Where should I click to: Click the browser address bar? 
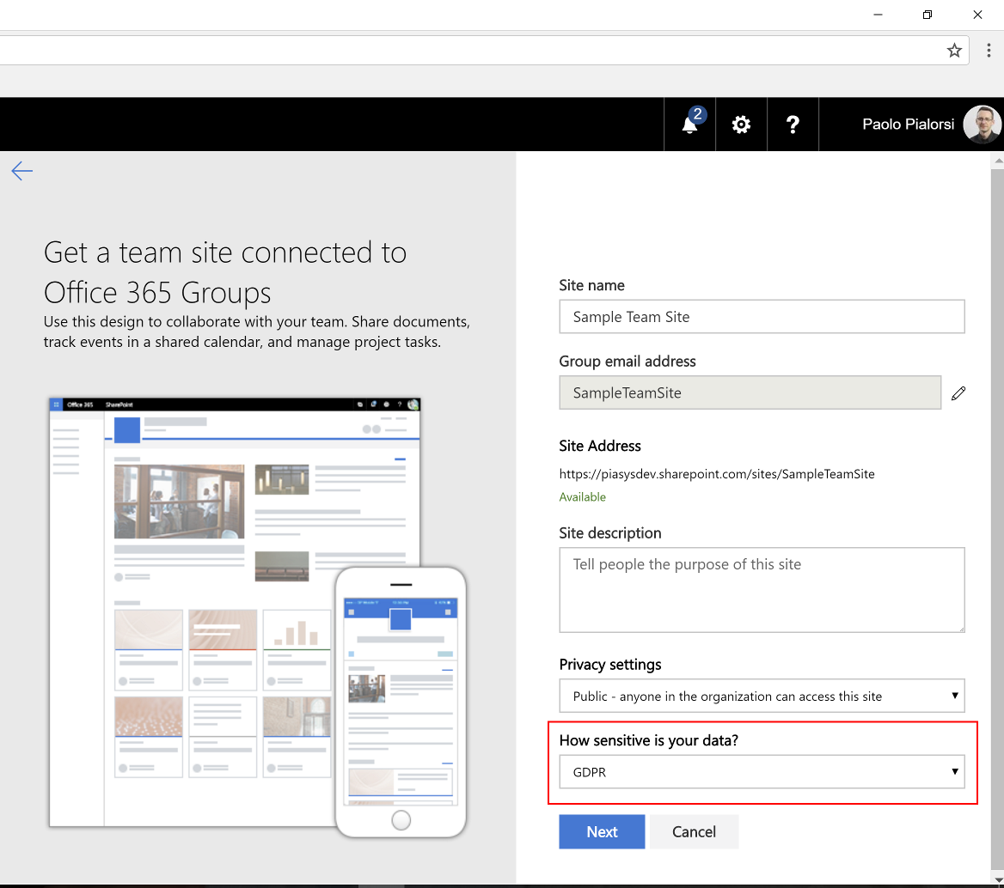tap(473, 50)
